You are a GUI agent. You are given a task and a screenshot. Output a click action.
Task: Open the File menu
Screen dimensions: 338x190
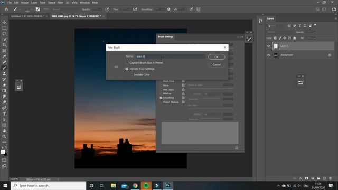10,3
